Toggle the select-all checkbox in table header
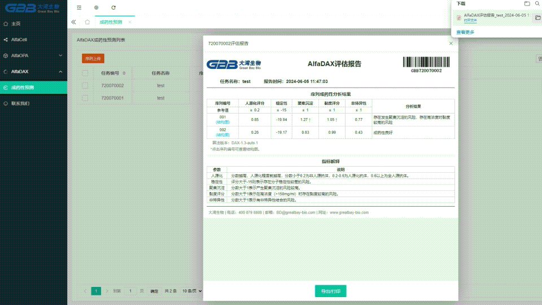Screen dimensions: 542x305 pos(85,73)
